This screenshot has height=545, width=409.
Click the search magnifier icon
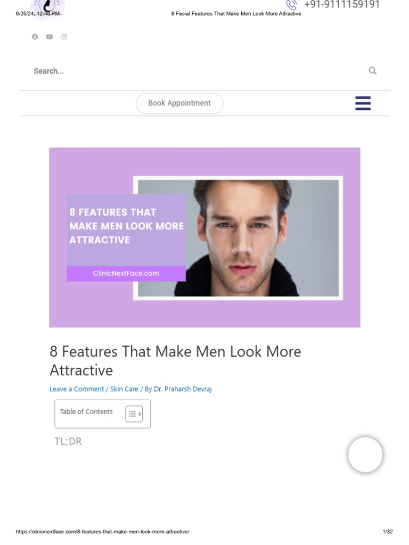pyautogui.click(x=372, y=71)
